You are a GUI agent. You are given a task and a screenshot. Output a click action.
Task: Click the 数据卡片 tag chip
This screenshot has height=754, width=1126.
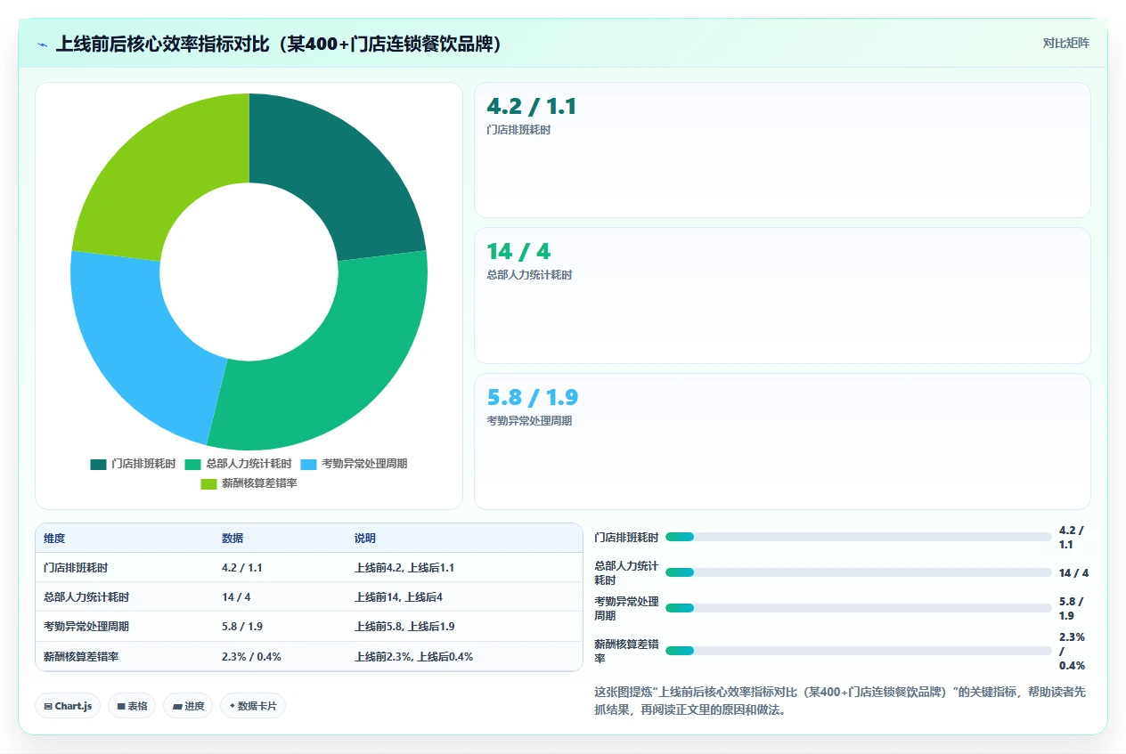(x=253, y=706)
